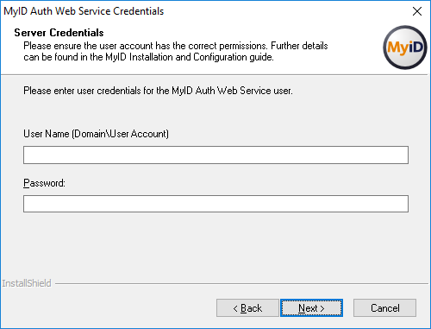Click the left chevron on the Back button
Viewport: 431px width, 329px height.
pyautogui.click(x=235, y=308)
